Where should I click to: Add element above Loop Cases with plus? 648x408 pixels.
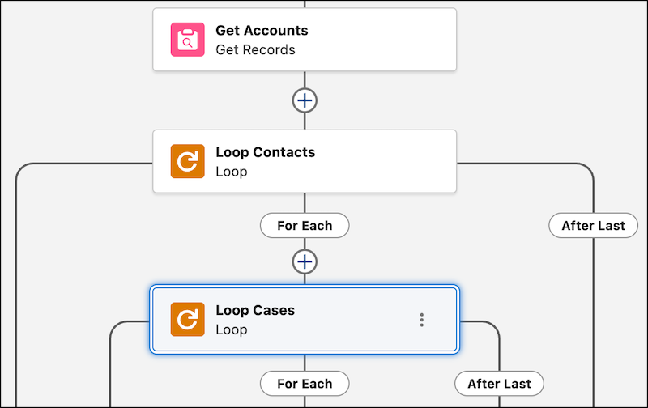[x=305, y=262]
